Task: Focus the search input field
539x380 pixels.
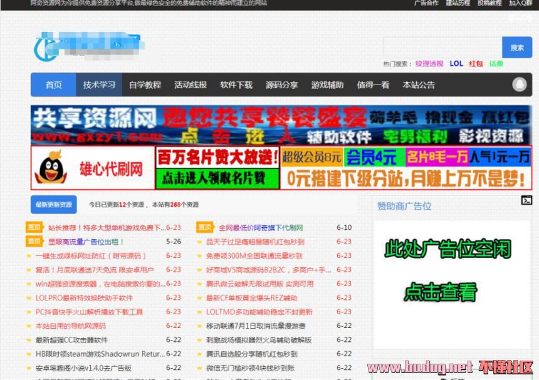Action: 442,48
